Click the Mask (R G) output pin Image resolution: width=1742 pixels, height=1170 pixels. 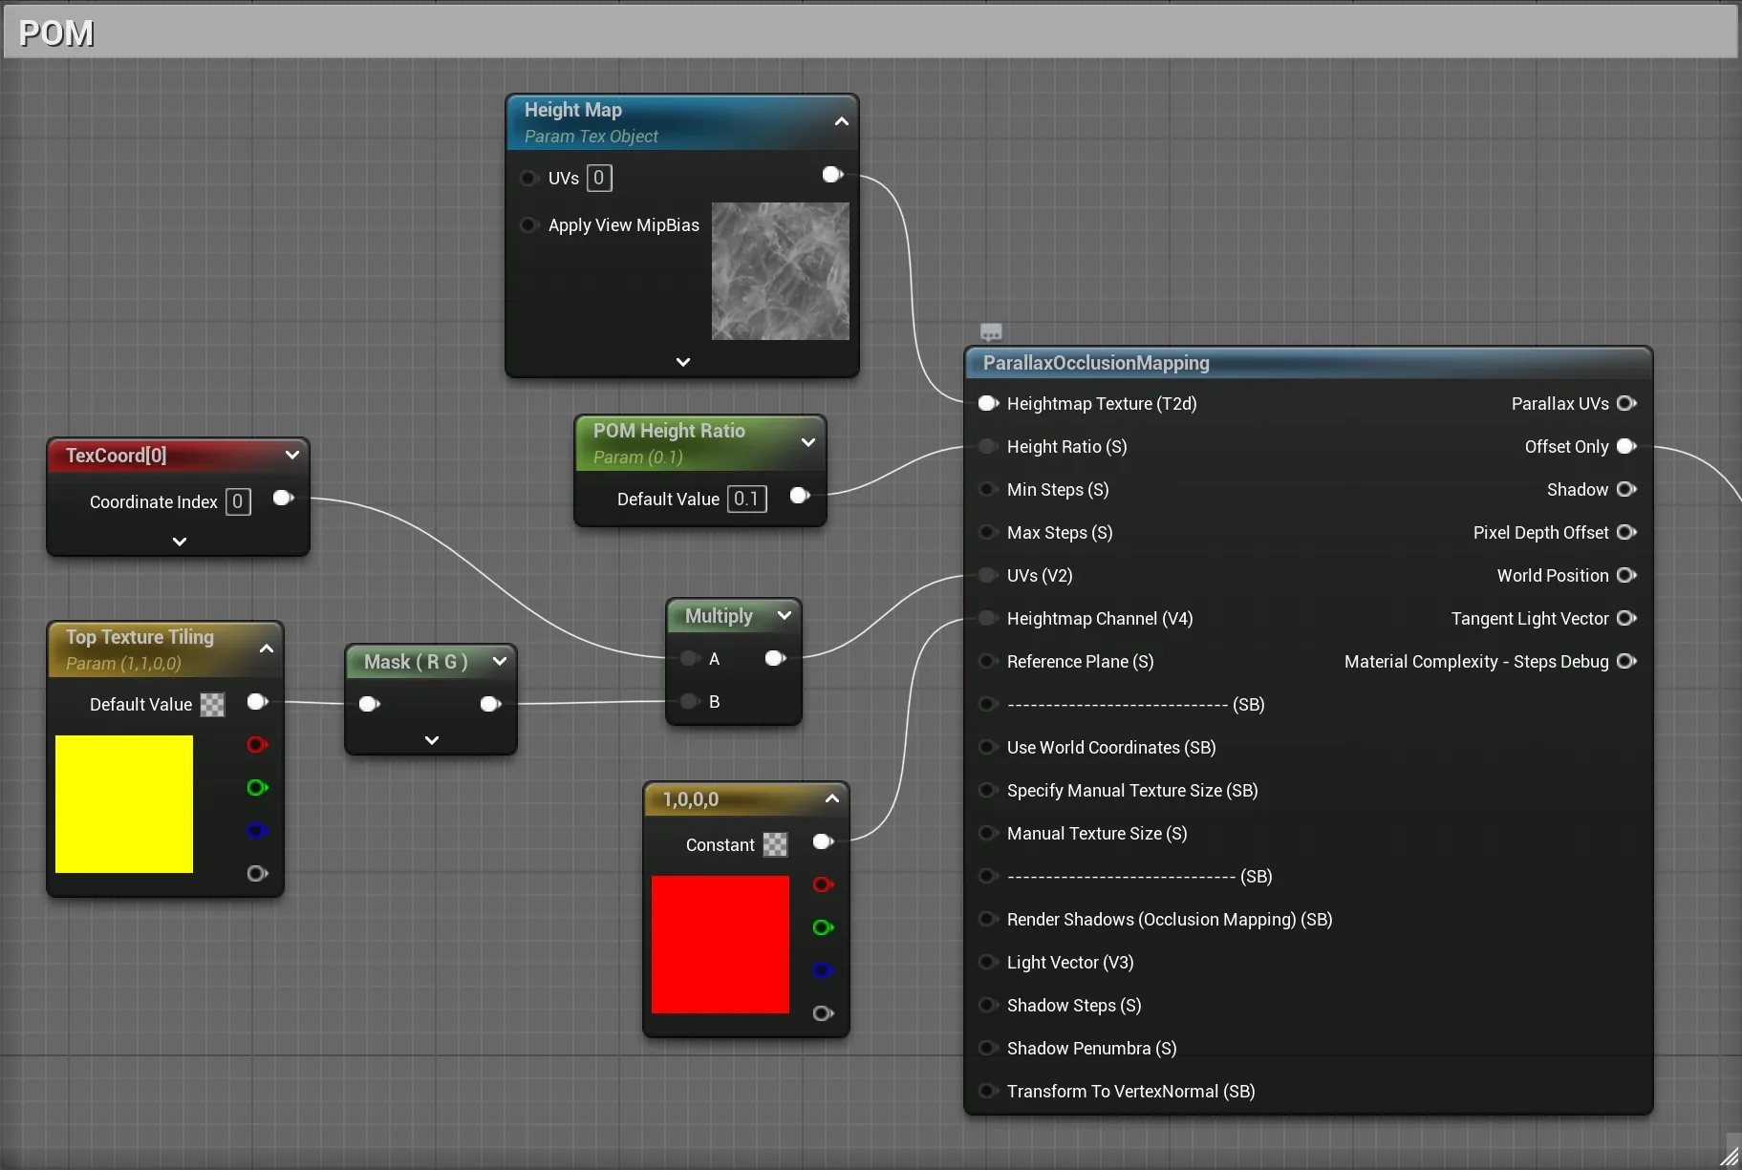coord(490,704)
